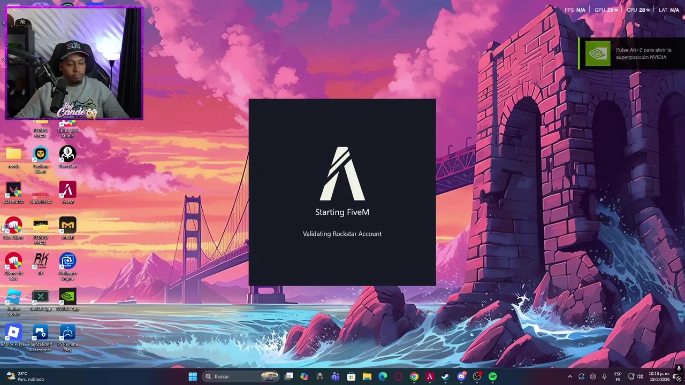Open weather widget showing 25°C
This screenshot has width=685, height=385.
click(x=25, y=376)
